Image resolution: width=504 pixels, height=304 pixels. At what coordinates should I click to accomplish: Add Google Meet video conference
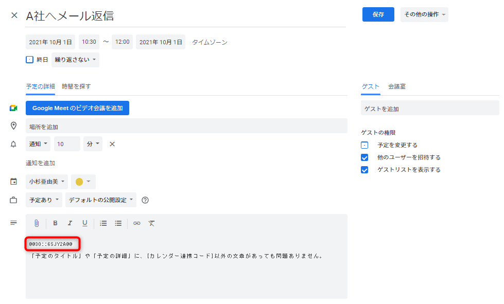point(77,108)
